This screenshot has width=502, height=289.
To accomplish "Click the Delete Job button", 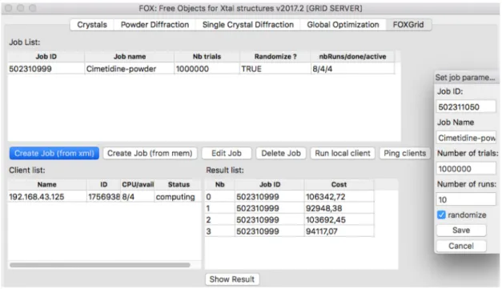I will pos(281,153).
